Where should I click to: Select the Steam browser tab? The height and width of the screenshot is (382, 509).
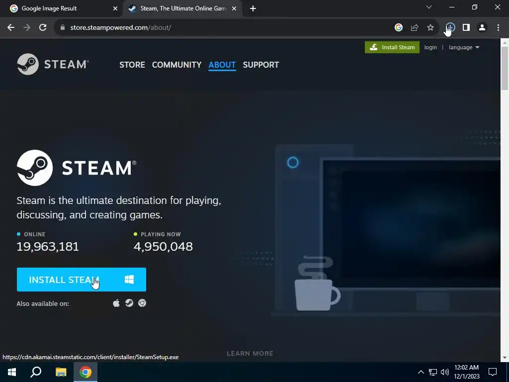coord(182,8)
